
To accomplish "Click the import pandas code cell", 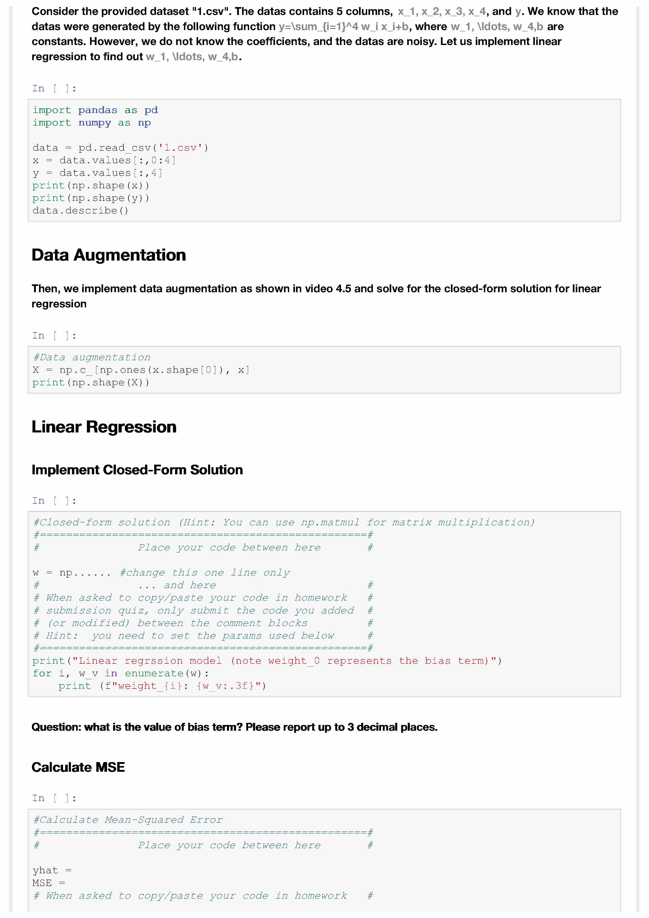I will [x=324, y=160].
